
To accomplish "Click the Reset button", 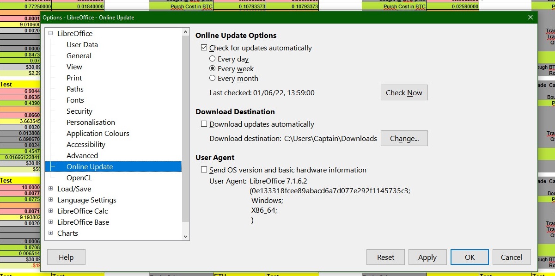I will (x=386, y=258).
